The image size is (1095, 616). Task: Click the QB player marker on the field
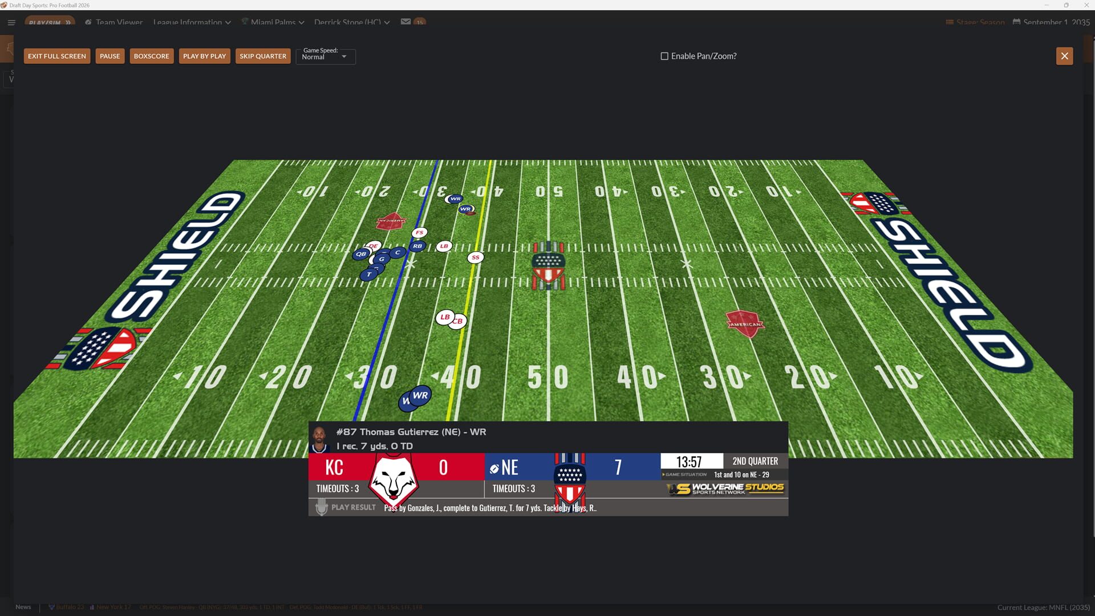coord(360,253)
